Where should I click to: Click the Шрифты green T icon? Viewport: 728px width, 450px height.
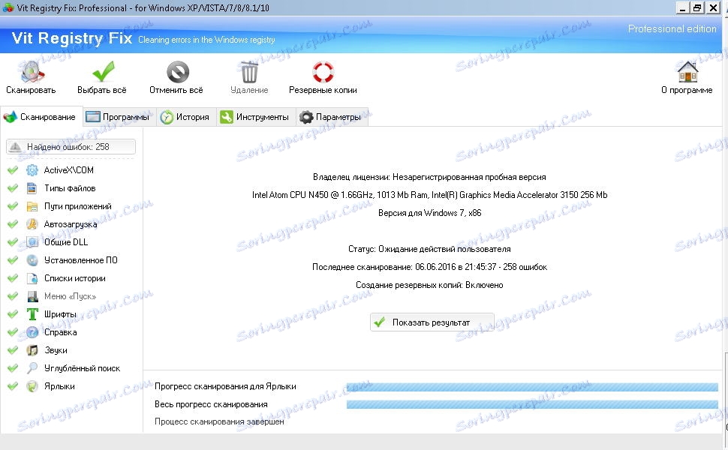tap(32, 314)
